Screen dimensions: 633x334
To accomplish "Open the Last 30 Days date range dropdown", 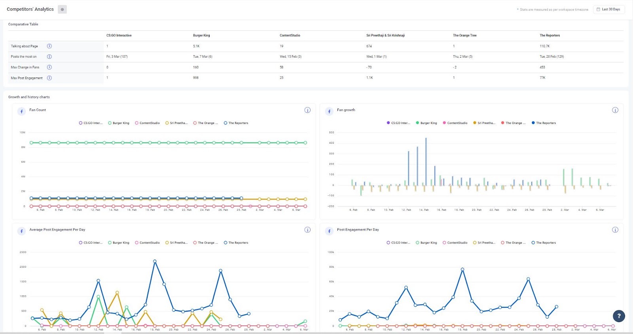I will (609, 9).
